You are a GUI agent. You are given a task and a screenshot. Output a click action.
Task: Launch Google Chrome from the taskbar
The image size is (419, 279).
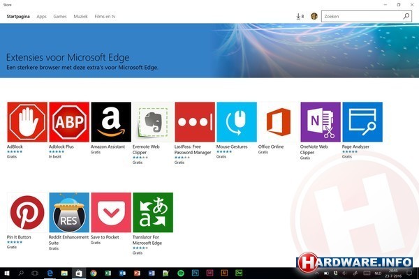point(94,273)
